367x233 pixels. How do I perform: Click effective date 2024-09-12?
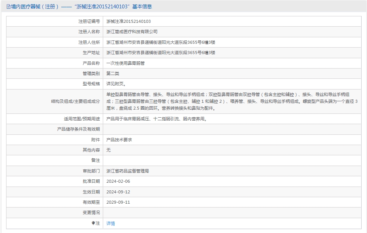pyautogui.click(x=118, y=192)
